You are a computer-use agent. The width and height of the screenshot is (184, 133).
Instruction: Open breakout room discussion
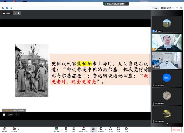click(110, 129)
